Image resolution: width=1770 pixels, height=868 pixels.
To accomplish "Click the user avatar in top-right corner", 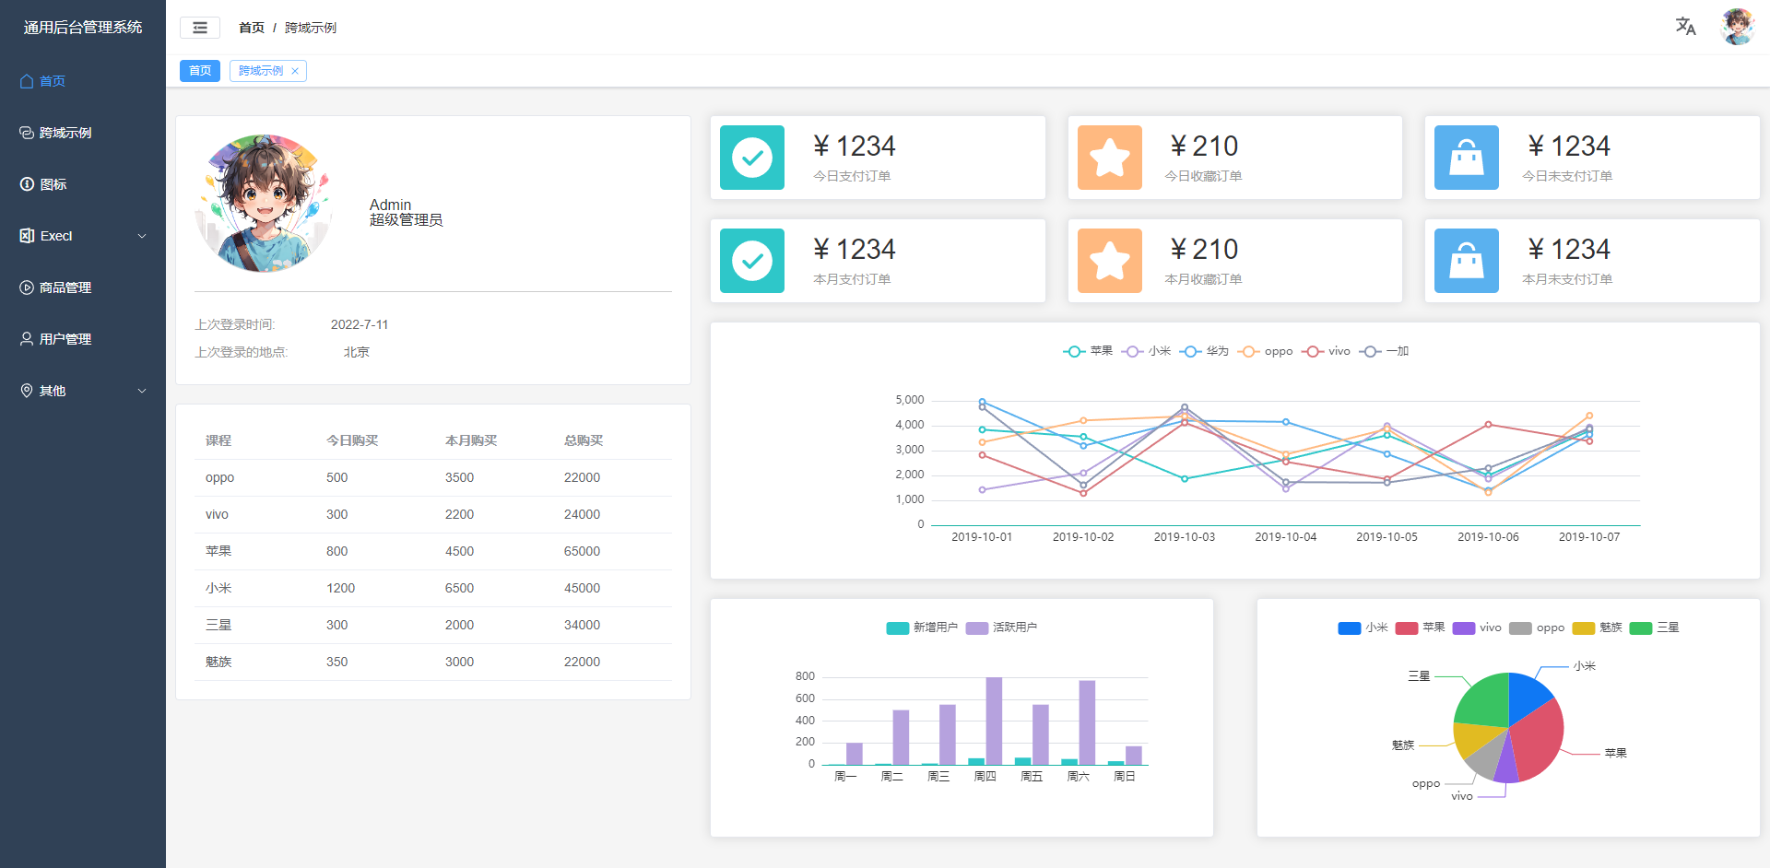I will point(1737,27).
